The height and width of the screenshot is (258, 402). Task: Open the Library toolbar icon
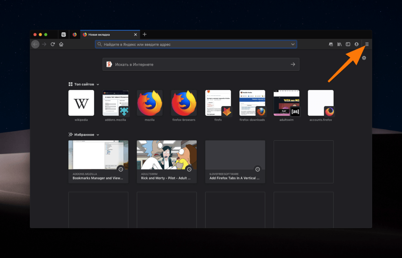pyautogui.click(x=340, y=44)
